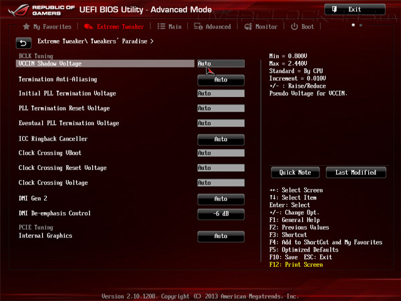Select Initial PLL Termination Voltage label
The width and height of the screenshot is (401, 301).
68,94
